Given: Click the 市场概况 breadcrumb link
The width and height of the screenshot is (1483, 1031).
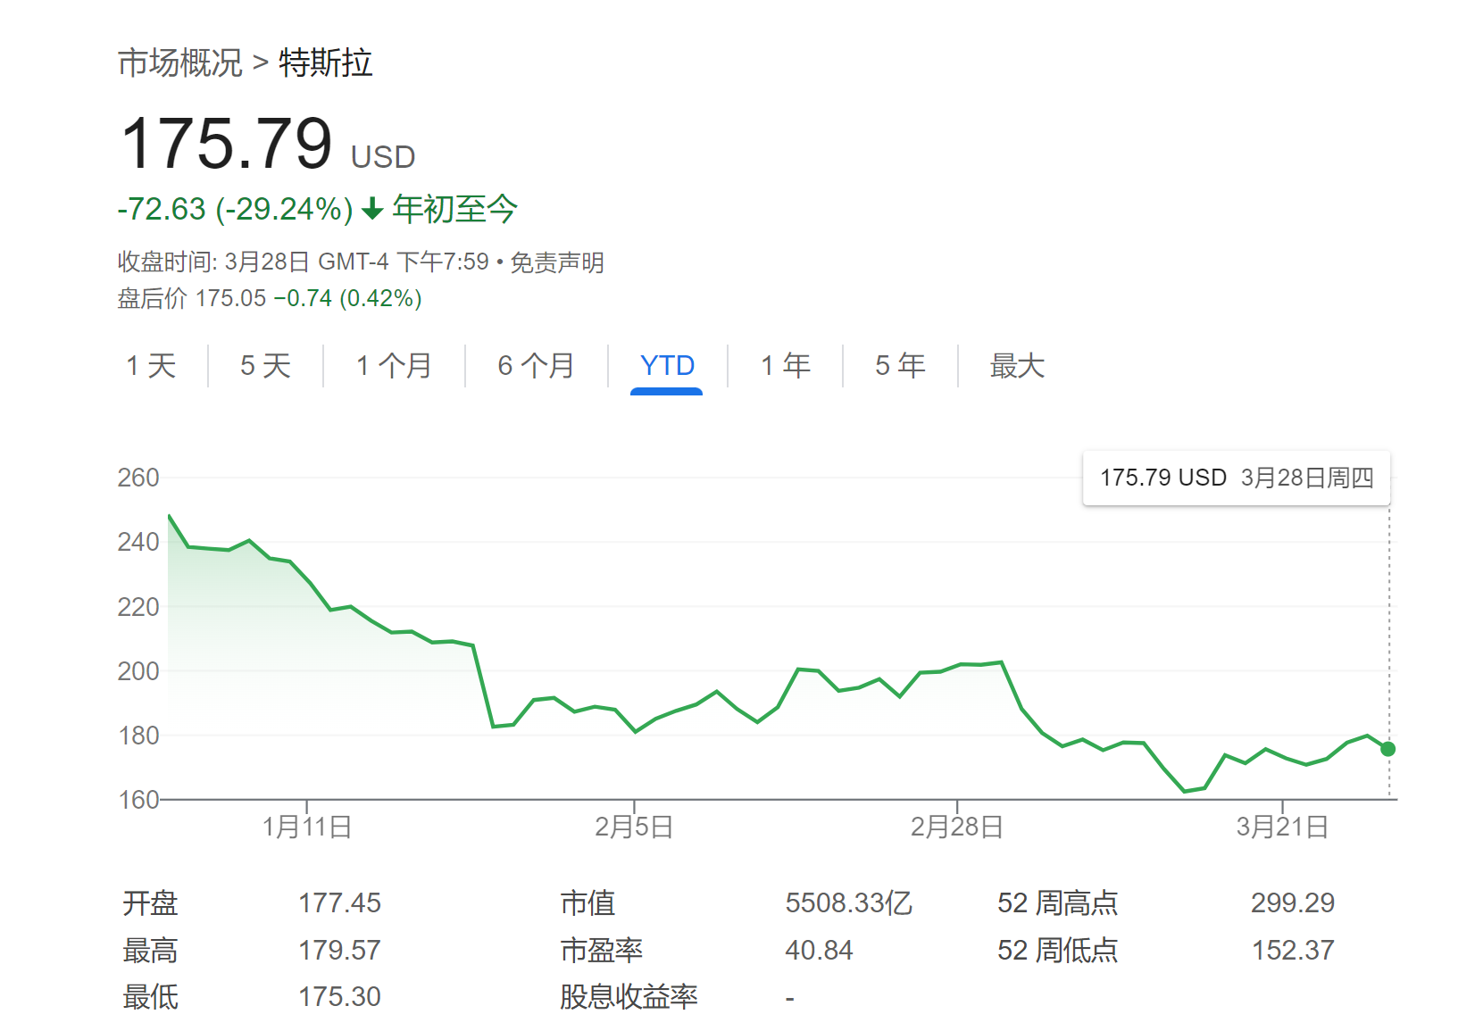Looking at the screenshot, I should click(179, 63).
